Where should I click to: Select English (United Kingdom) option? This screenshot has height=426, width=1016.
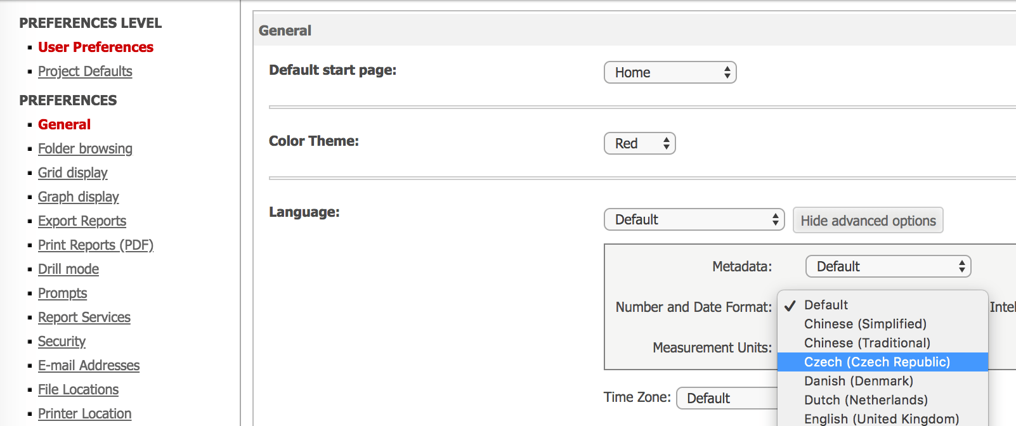point(881,418)
